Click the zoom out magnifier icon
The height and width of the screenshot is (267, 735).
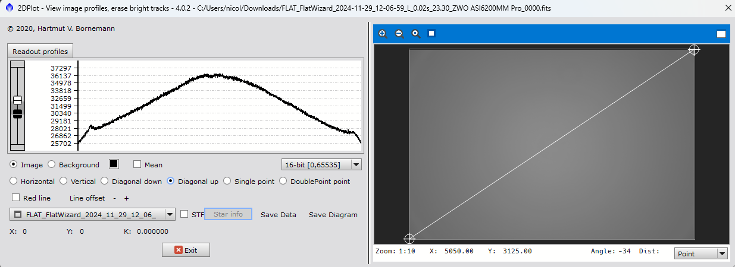point(399,34)
